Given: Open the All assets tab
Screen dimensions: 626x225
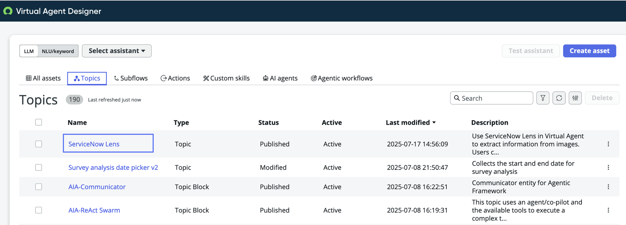Looking at the screenshot, I should coord(43,78).
